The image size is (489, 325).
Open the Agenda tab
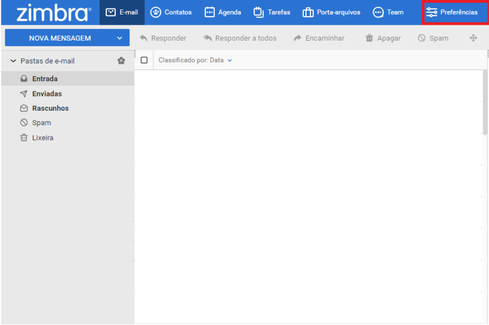[223, 12]
